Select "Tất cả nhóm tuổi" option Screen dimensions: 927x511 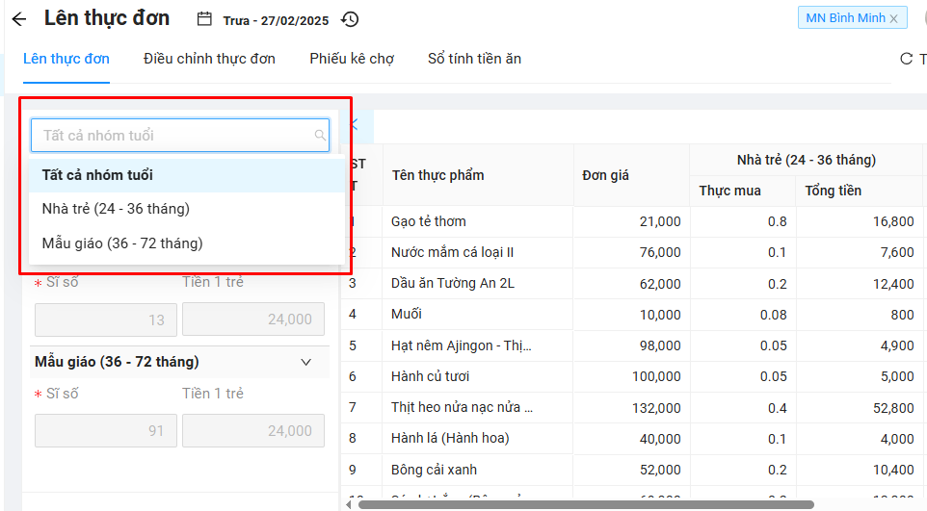[97, 175]
